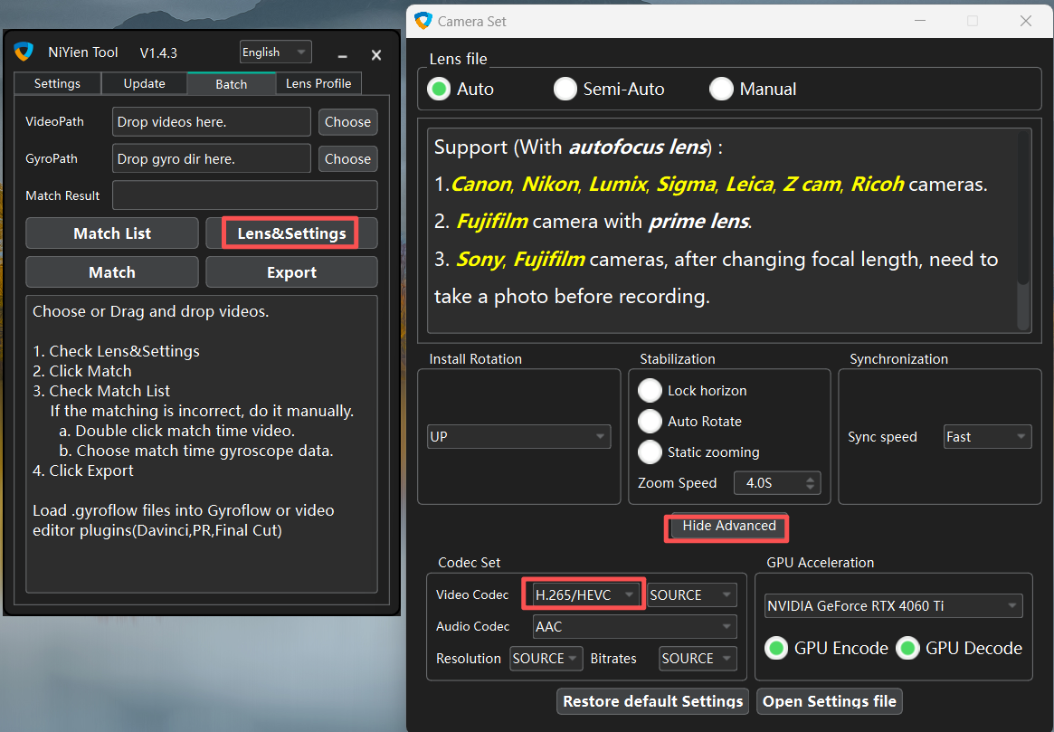
Task: Select the Semi-Auto lens file option
Action: click(x=565, y=89)
